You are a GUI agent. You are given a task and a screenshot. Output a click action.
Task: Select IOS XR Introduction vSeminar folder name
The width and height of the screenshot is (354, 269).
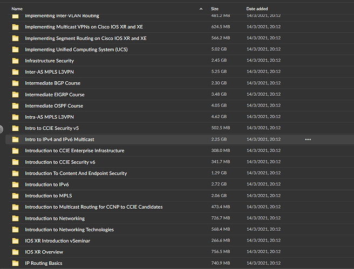click(x=57, y=241)
